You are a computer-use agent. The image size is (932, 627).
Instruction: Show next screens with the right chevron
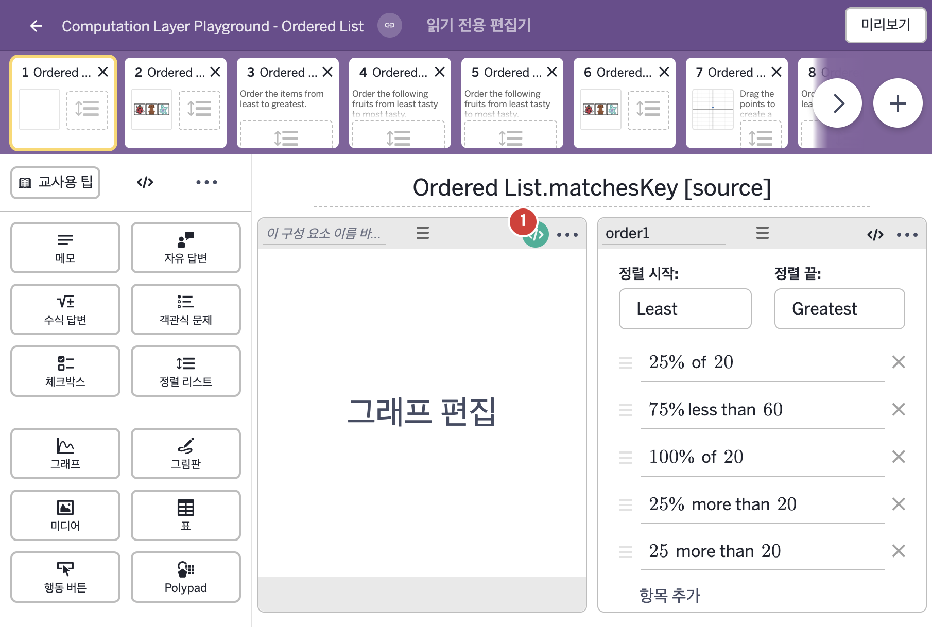(x=838, y=103)
